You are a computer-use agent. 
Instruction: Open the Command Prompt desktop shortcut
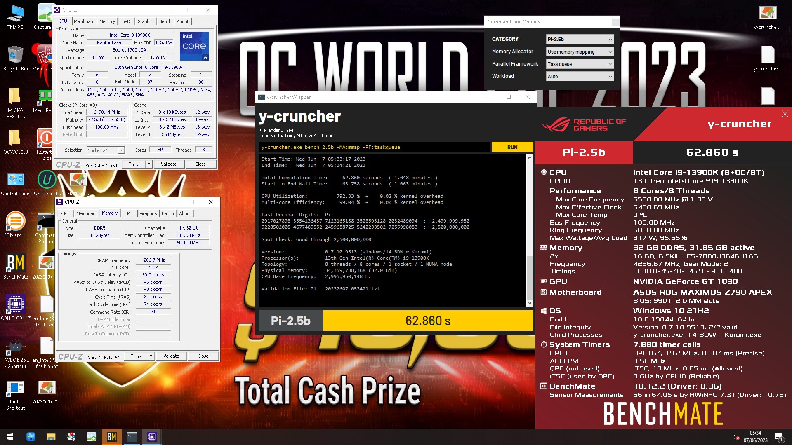tap(45, 228)
